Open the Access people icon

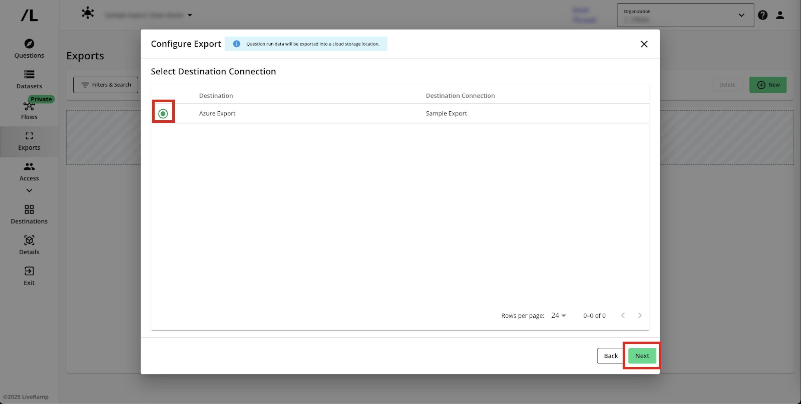[29, 167]
